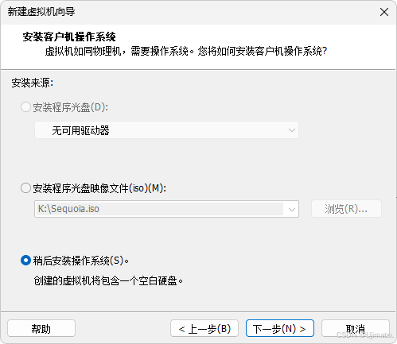This screenshot has height=344, width=397.
Task: Expand the K:\Sequoia.iso dropdown arrow
Action: [x=292, y=209]
